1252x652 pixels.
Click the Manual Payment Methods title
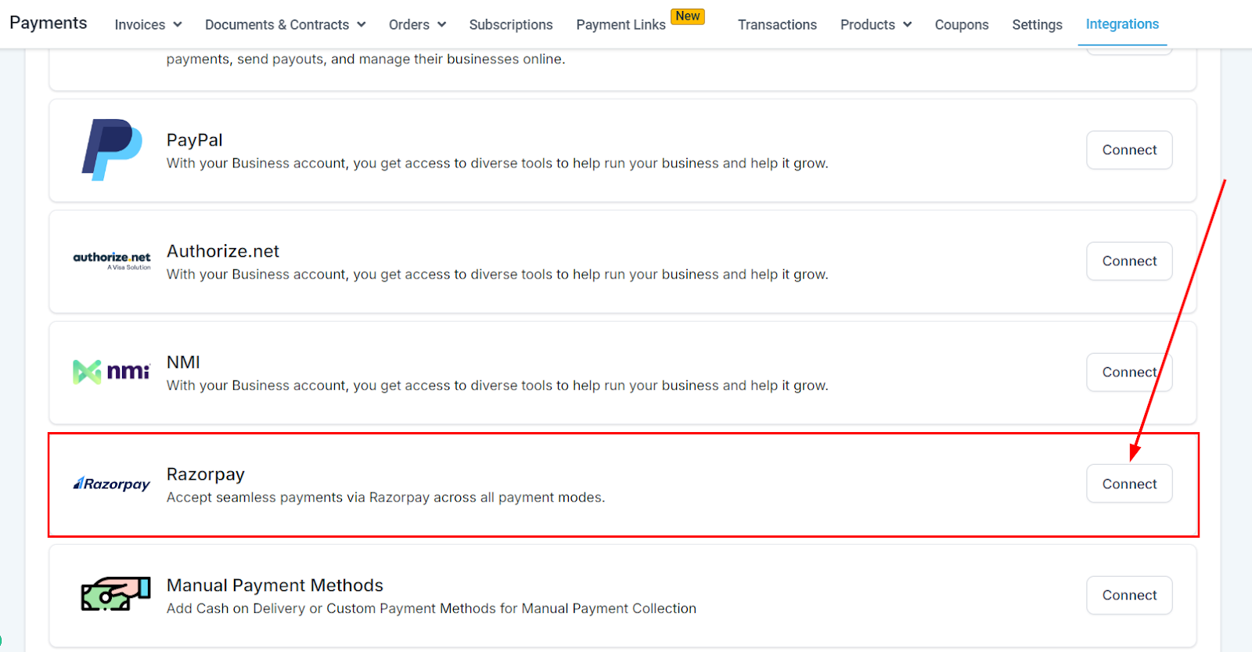(x=275, y=585)
